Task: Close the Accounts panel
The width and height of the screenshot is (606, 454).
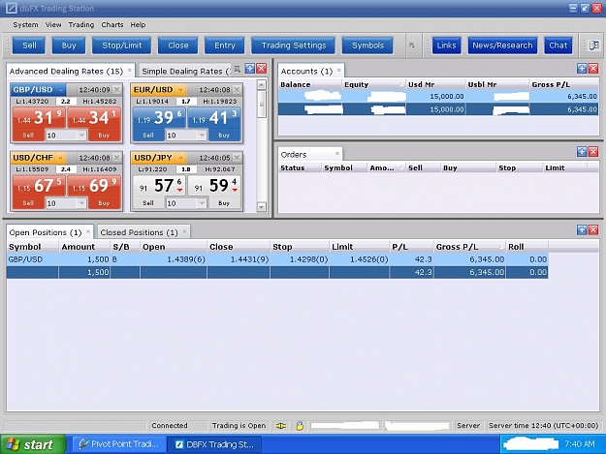Action: pos(593,69)
